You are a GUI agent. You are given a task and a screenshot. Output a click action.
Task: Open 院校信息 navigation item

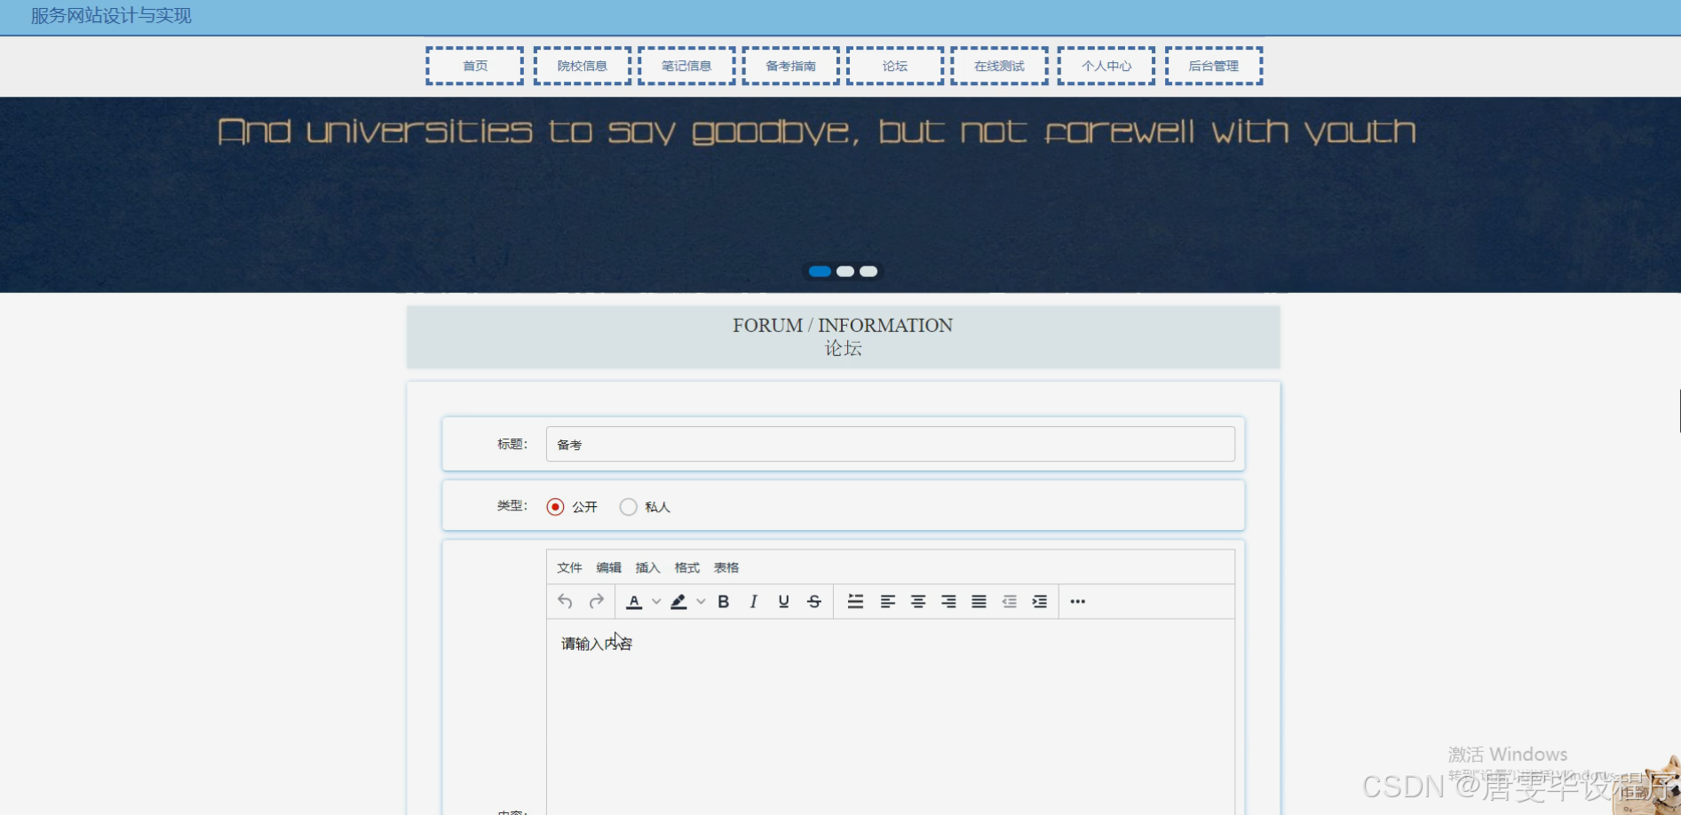583,66
